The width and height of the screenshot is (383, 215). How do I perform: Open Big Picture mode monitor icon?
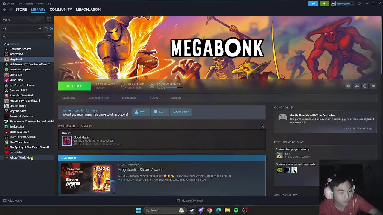pyautogui.click(x=359, y=4)
